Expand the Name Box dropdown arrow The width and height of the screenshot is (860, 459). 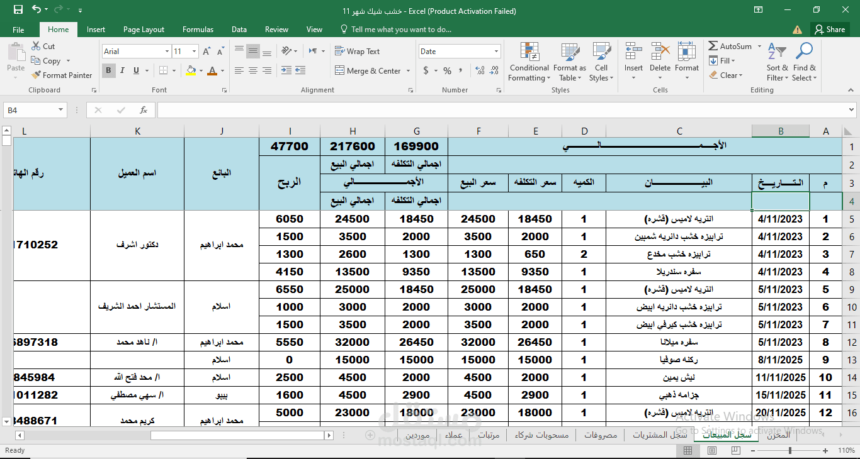click(x=60, y=110)
